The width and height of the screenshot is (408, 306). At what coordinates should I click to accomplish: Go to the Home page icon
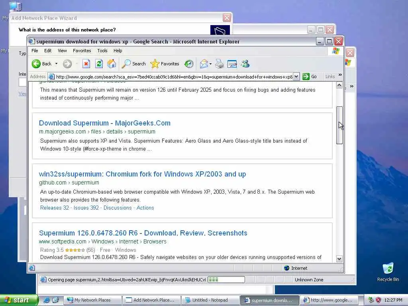pos(112,64)
